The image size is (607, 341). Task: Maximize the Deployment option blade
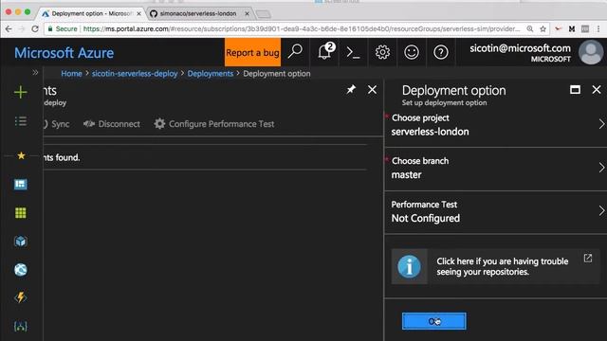tap(576, 90)
